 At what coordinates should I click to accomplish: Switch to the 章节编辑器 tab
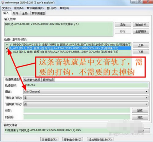[38, 13]
